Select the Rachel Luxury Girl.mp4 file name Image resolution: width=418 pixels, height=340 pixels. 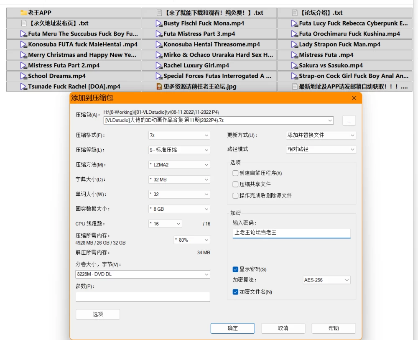click(x=196, y=65)
